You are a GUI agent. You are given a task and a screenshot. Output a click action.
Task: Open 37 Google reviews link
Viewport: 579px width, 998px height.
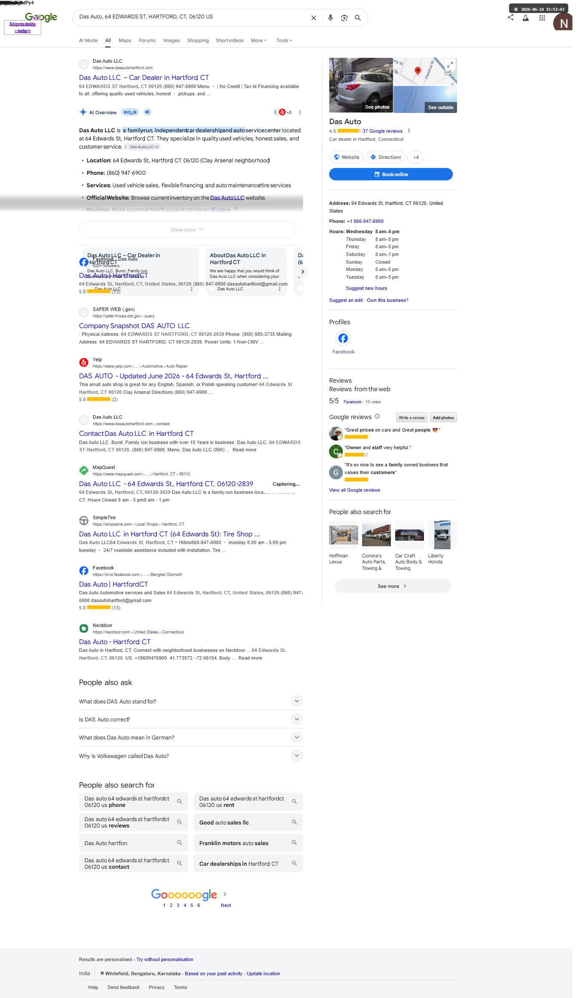(382, 131)
